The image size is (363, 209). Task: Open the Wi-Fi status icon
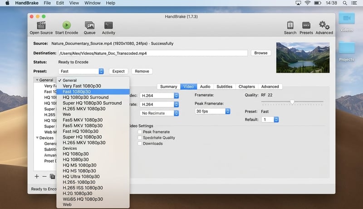click(308, 3)
